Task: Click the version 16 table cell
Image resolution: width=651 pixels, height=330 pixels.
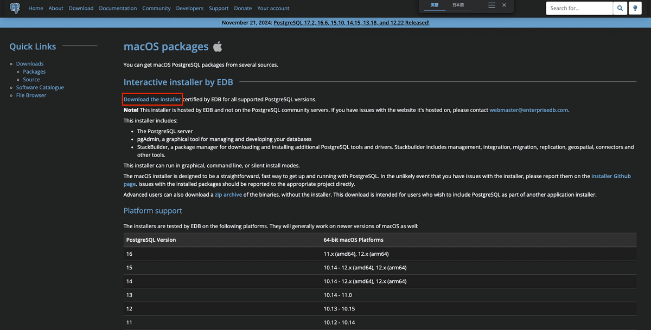Action: (x=222, y=254)
